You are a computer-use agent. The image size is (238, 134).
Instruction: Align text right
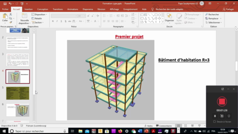pyautogui.click(x=113, y=21)
